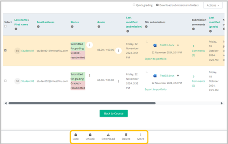The height and width of the screenshot is (144, 228).
Task: Collapse the Last modified (submission) column
Action: 128,31
